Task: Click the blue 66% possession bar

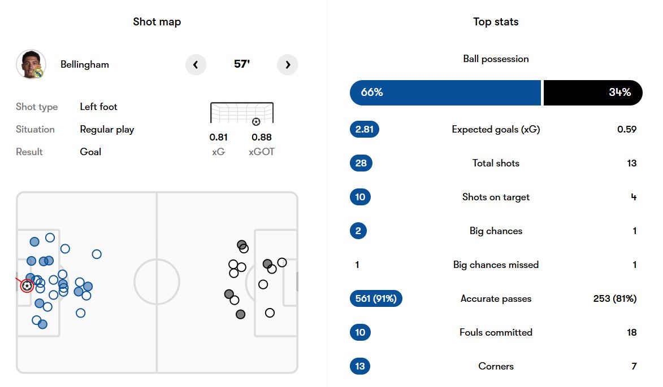Action: 445,93
